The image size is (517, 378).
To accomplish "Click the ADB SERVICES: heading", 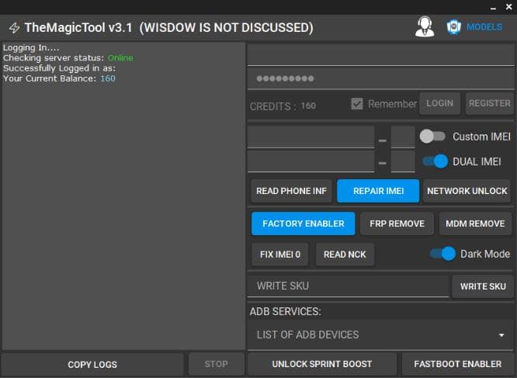I will click(285, 311).
